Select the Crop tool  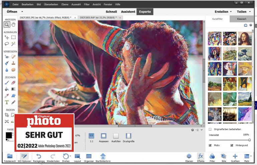click(x=7, y=115)
